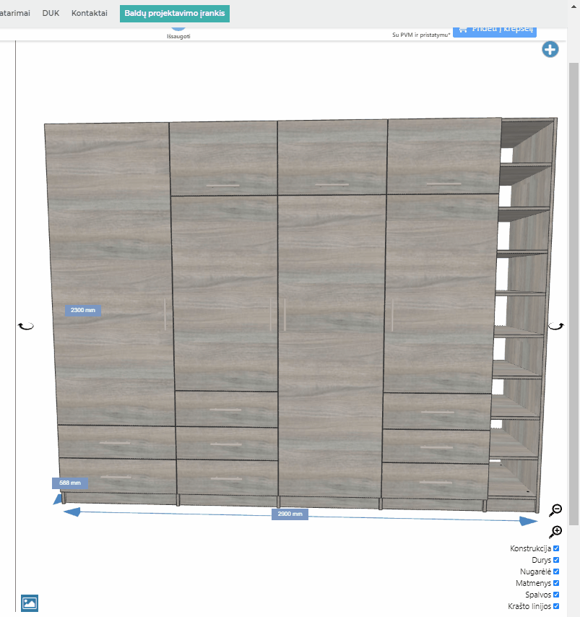The width and height of the screenshot is (580, 617).
Task: Zoom in with the plus magnifier
Action: (555, 532)
